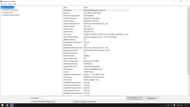Open the File menu
The width and height of the screenshot is (190, 107).
click(x=2, y=4)
